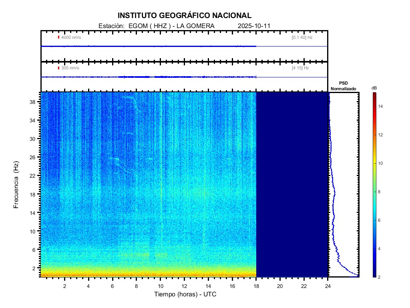Screen dimensions: 410x308
Task: Click the dB label above the colorbar
Action: [374, 87]
